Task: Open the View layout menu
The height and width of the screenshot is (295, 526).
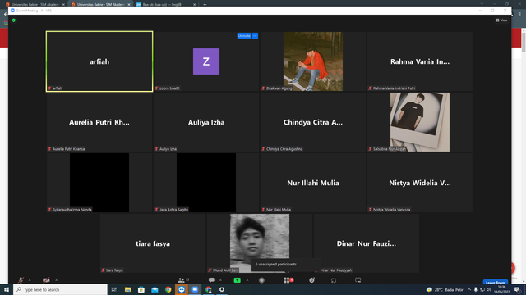Action: pos(501,20)
